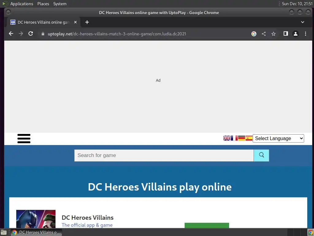Open Chrome side panel

pyautogui.click(x=286, y=34)
